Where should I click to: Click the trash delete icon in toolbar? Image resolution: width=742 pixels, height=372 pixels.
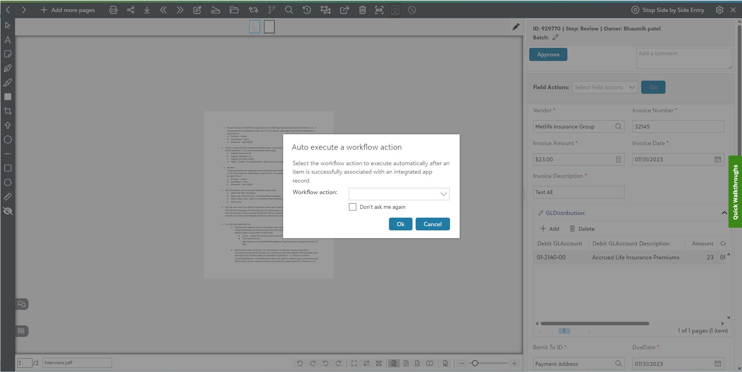click(362, 10)
